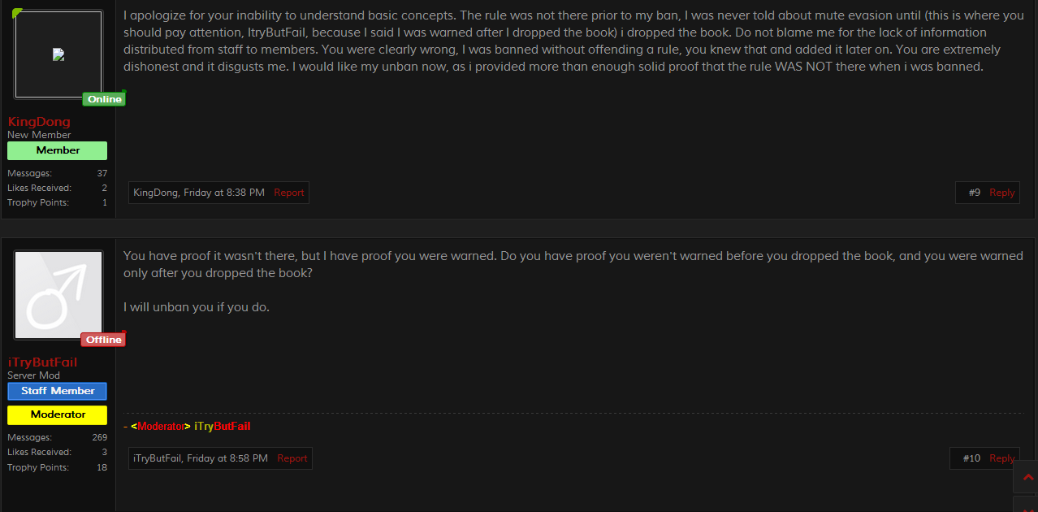Reply to post #10
This screenshot has width=1038, height=512.
[x=1001, y=458]
